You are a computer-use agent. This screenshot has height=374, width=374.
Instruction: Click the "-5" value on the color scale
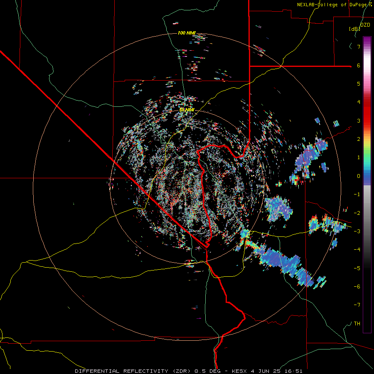[357, 268]
